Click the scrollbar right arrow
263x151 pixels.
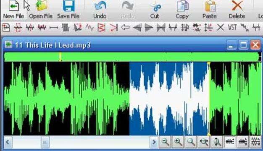154,142
